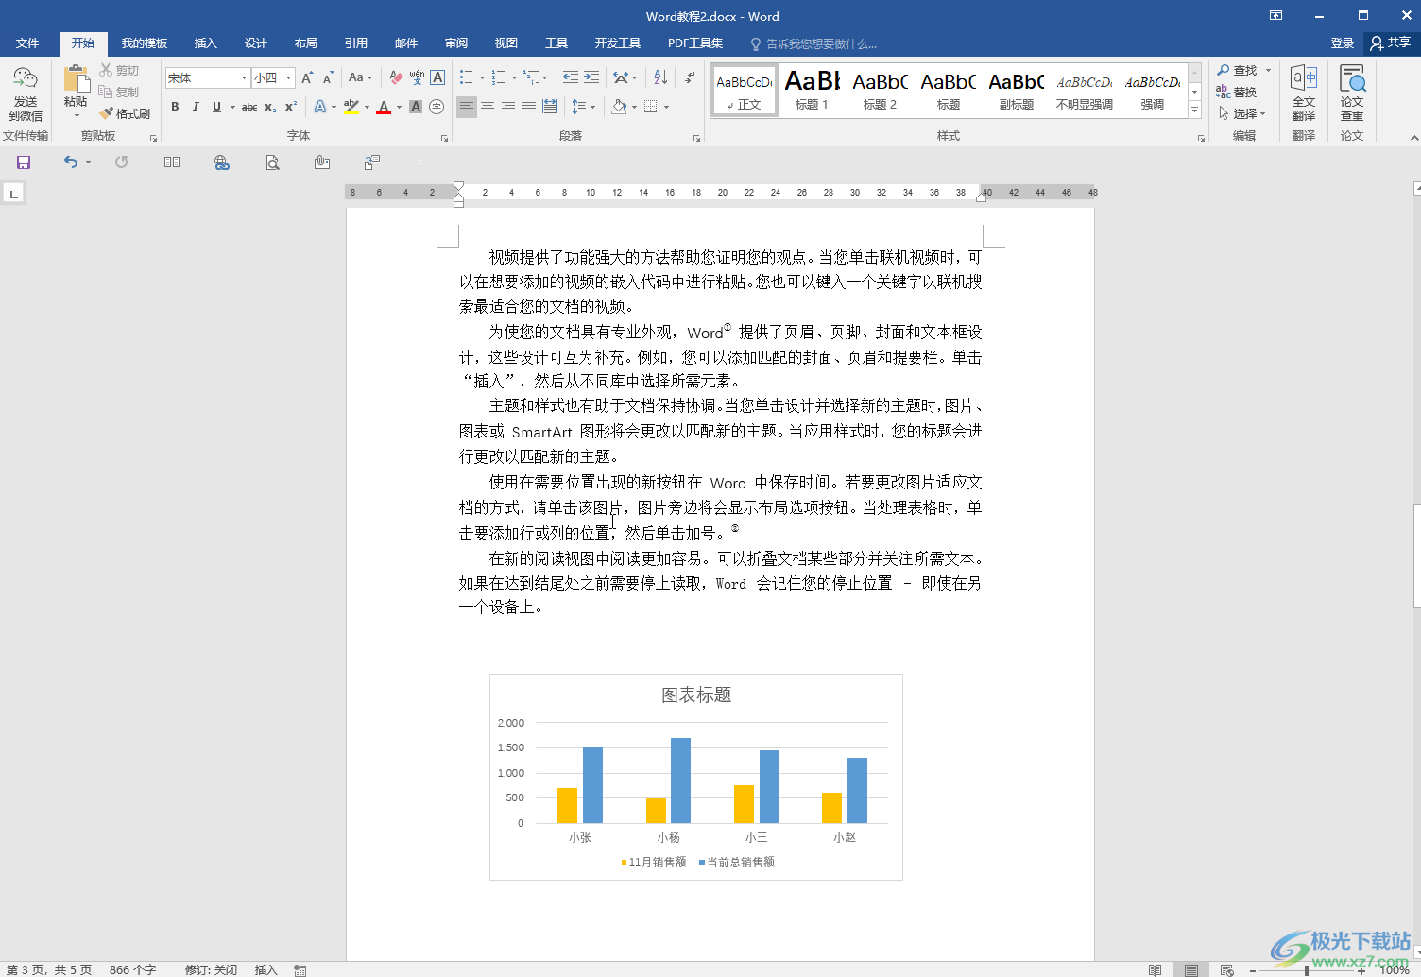
Task: Switch to the 插入 (Insert) tab
Action: point(205,43)
